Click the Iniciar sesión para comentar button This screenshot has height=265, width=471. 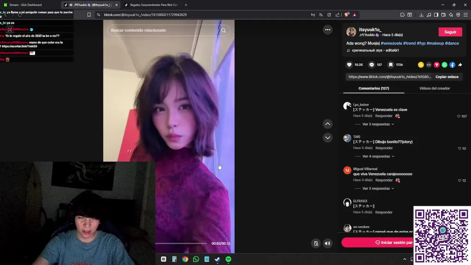pos(378,243)
